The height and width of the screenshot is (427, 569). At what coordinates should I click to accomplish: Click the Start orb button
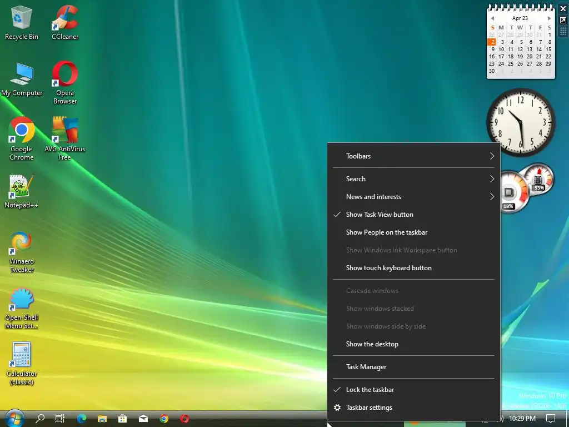click(x=14, y=418)
